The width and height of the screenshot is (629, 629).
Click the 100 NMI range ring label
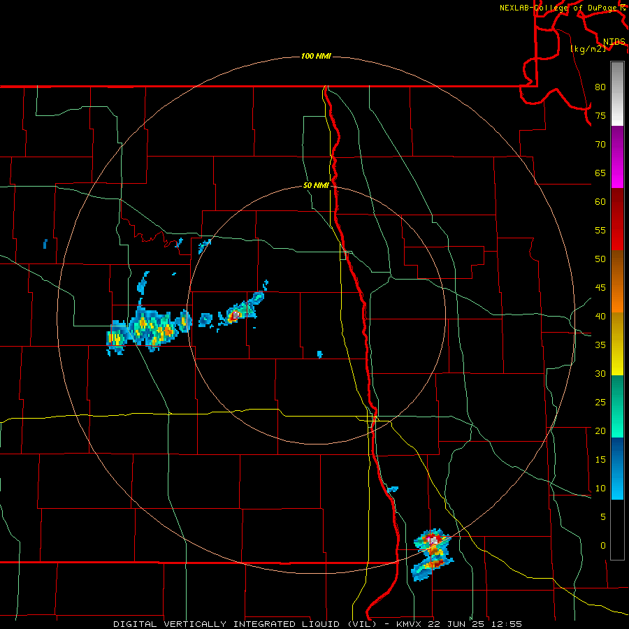pyautogui.click(x=316, y=56)
